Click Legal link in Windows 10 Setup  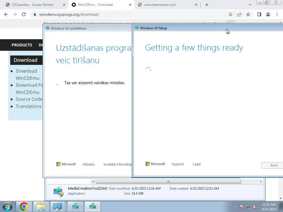pyautogui.click(x=197, y=164)
